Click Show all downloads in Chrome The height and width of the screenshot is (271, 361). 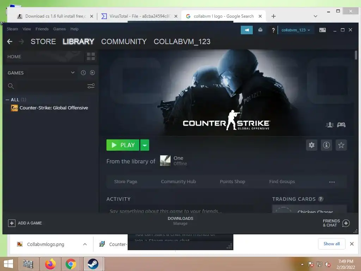click(331, 244)
